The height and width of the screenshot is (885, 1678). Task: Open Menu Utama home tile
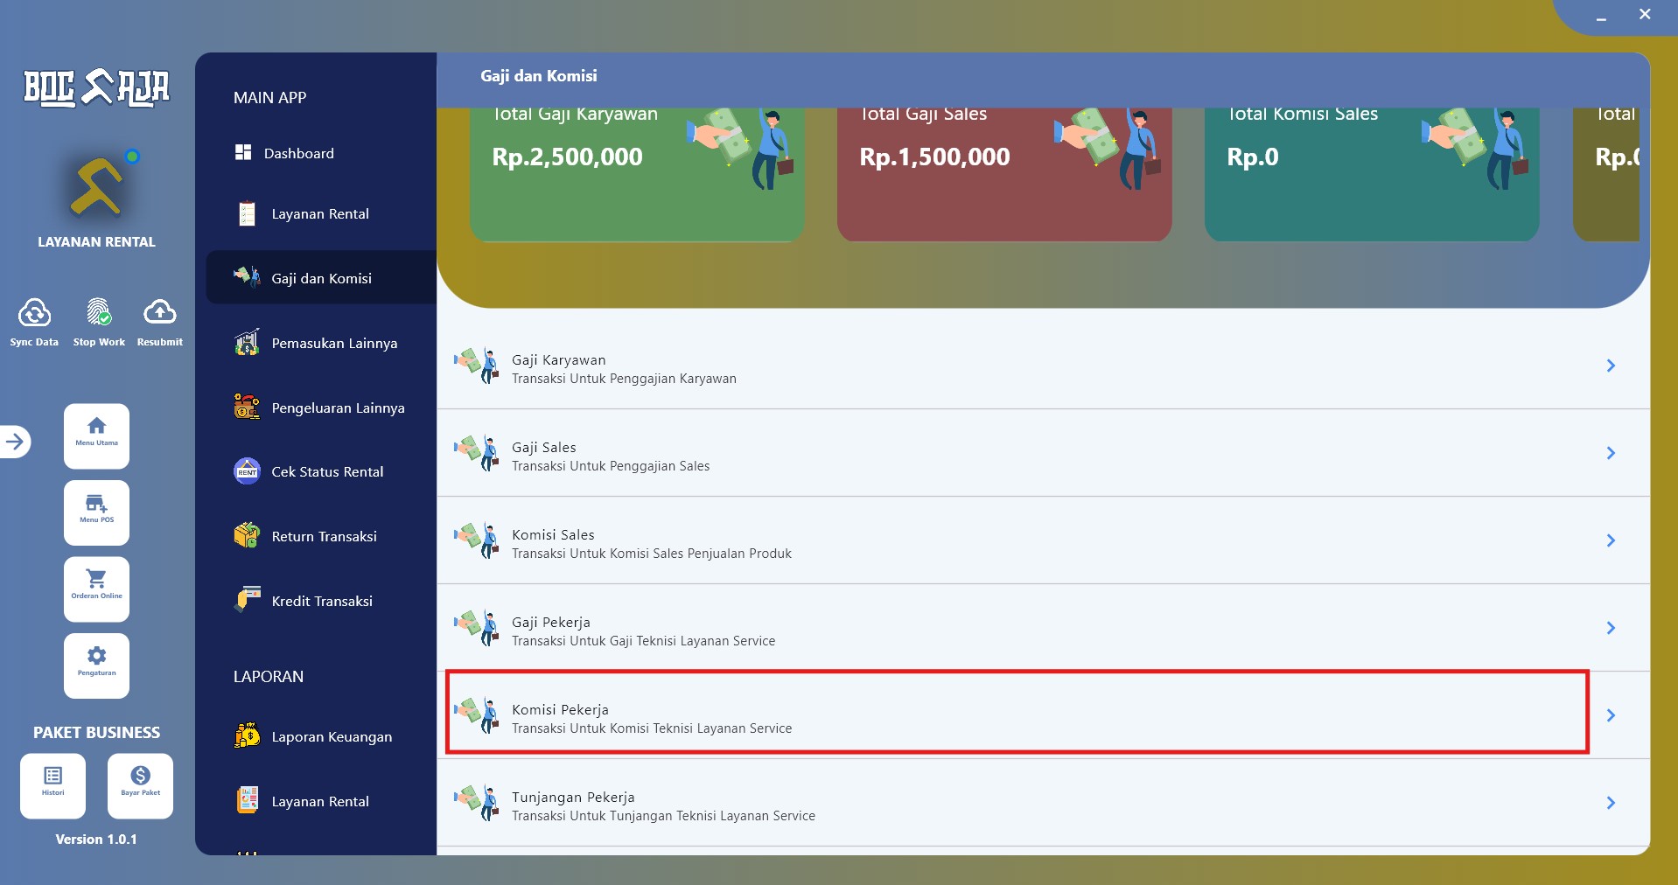(x=96, y=436)
